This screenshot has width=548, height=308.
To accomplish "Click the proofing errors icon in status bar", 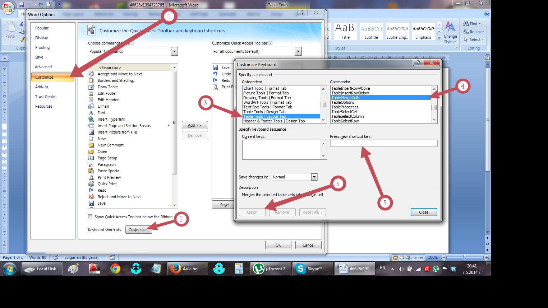I will coord(55,257).
